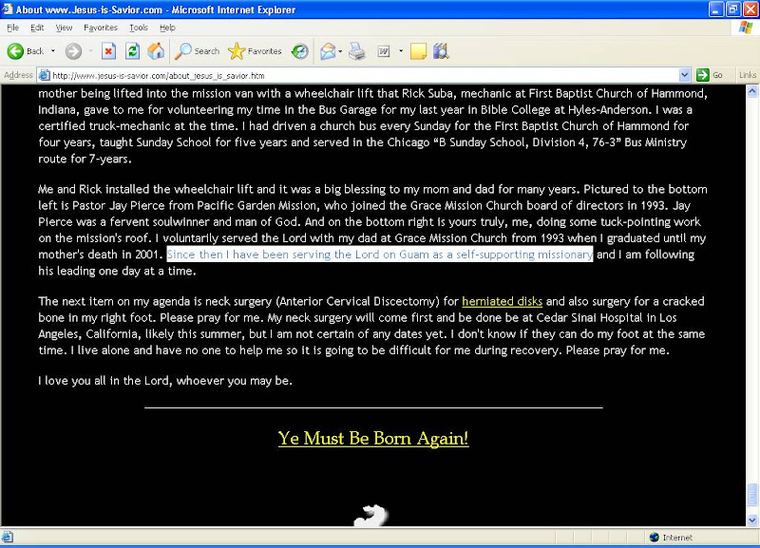Click the Research books toolbar icon
Screen dimensions: 760x548
pos(441,51)
